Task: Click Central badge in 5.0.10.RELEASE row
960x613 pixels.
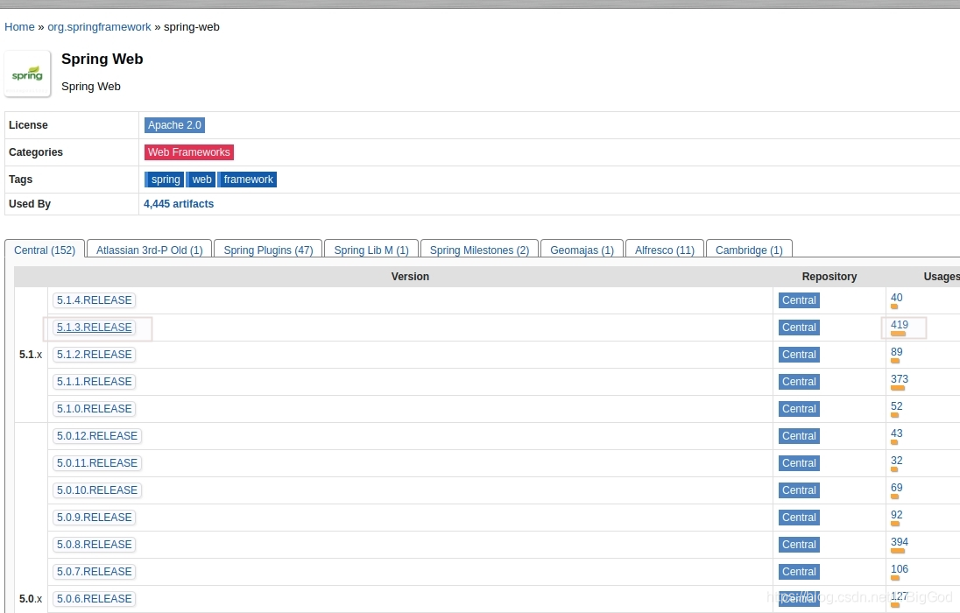Action: click(799, 490)
